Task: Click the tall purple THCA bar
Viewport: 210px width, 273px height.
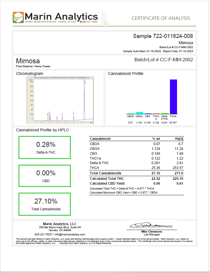Action: [173, 97]
